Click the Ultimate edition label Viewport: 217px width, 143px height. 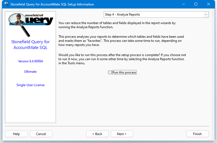[30, 72]
